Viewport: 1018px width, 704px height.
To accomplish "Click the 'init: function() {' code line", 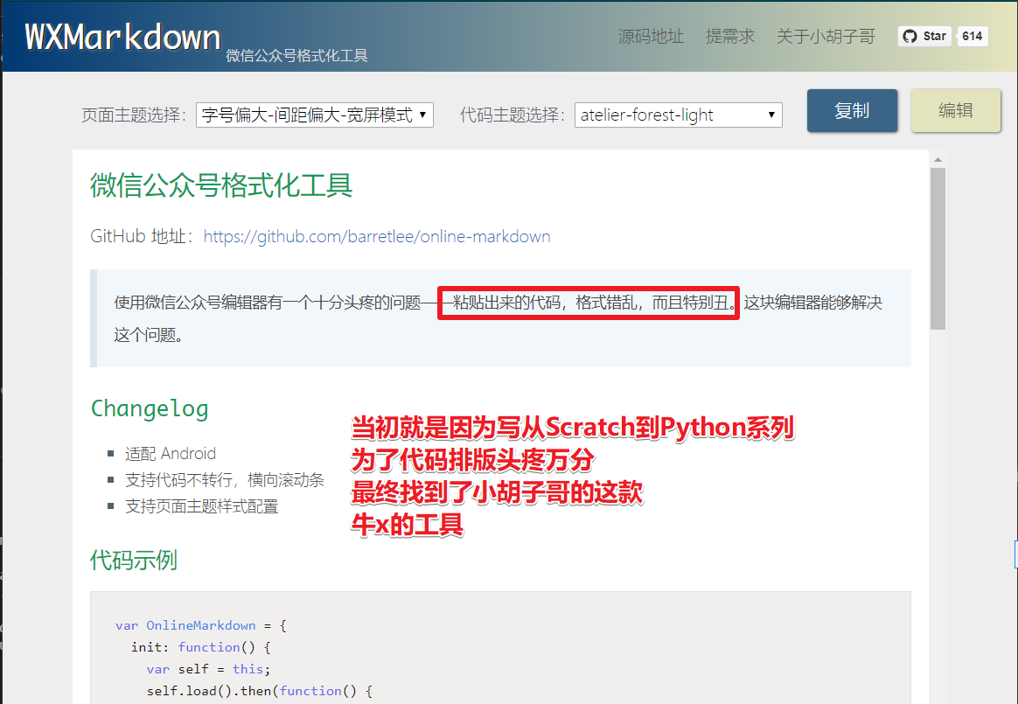I will [200, 647].
